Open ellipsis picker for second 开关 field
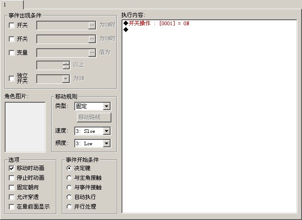 tap(92, 39)
